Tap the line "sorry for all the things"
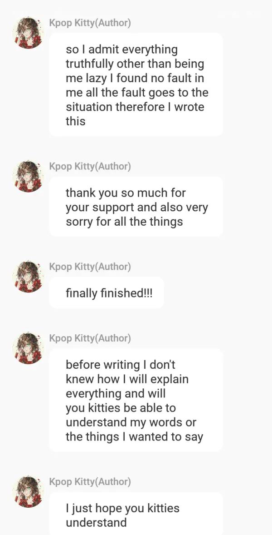 pos(124,222)
